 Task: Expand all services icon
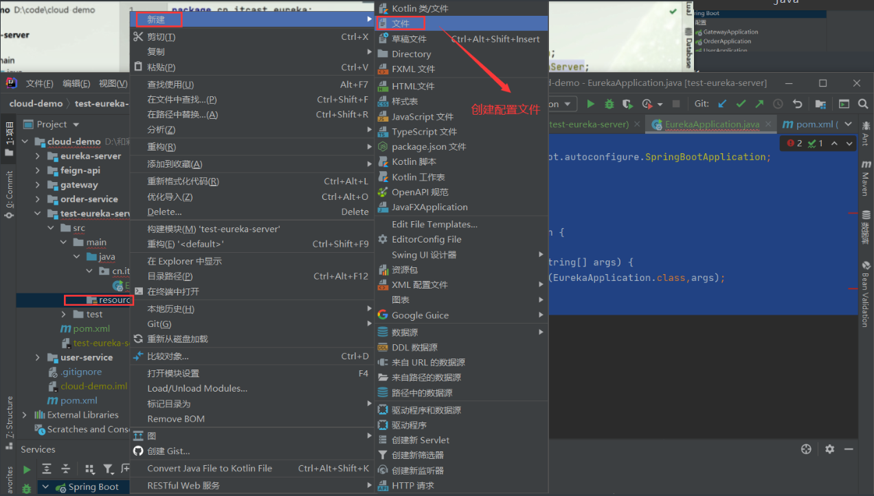coord(47,469)
